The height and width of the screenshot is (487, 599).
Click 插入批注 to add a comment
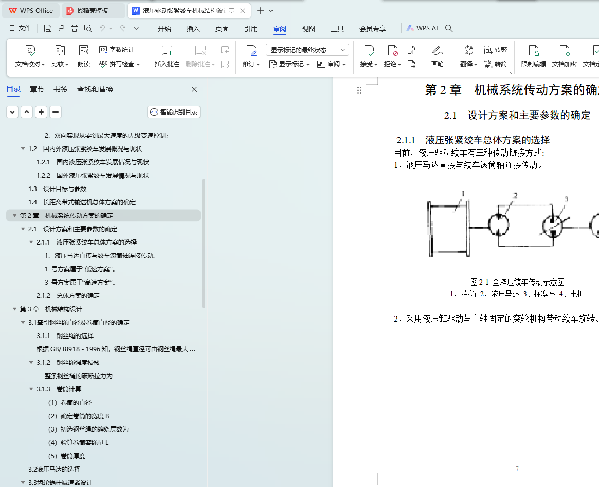coord(167,56)
